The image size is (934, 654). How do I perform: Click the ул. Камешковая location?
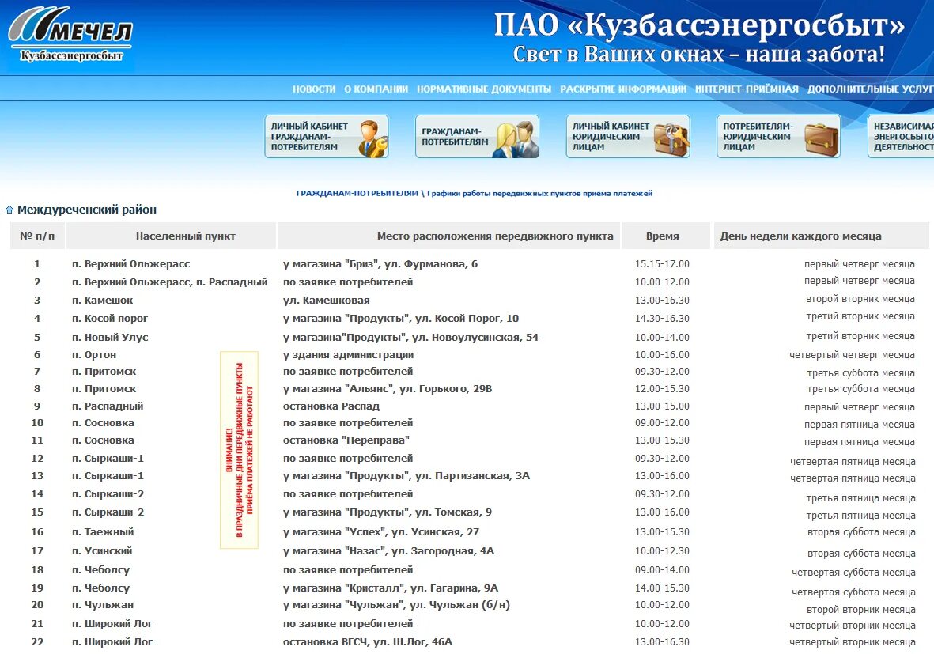point(327,301)
